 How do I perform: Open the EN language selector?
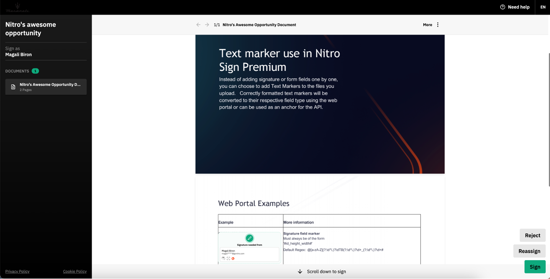(542, 7)
